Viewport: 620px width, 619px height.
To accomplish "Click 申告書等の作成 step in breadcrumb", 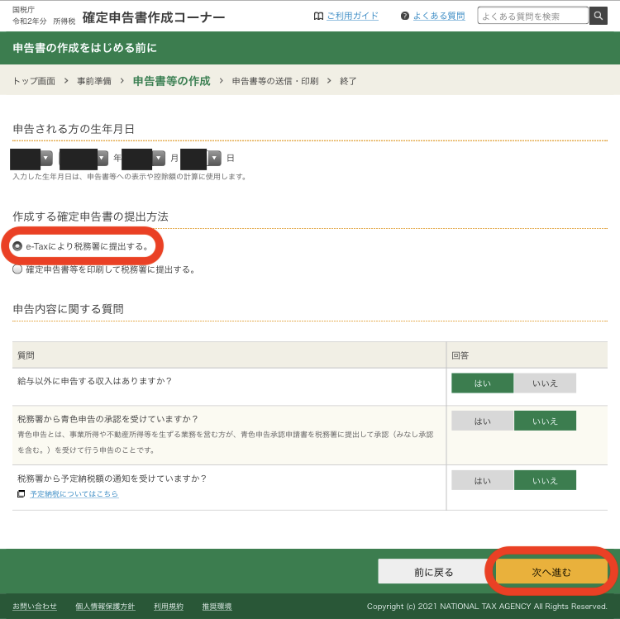I will tap(172, 81).
